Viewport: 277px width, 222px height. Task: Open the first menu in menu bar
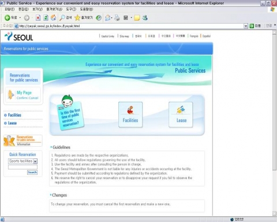pos(10,9)
